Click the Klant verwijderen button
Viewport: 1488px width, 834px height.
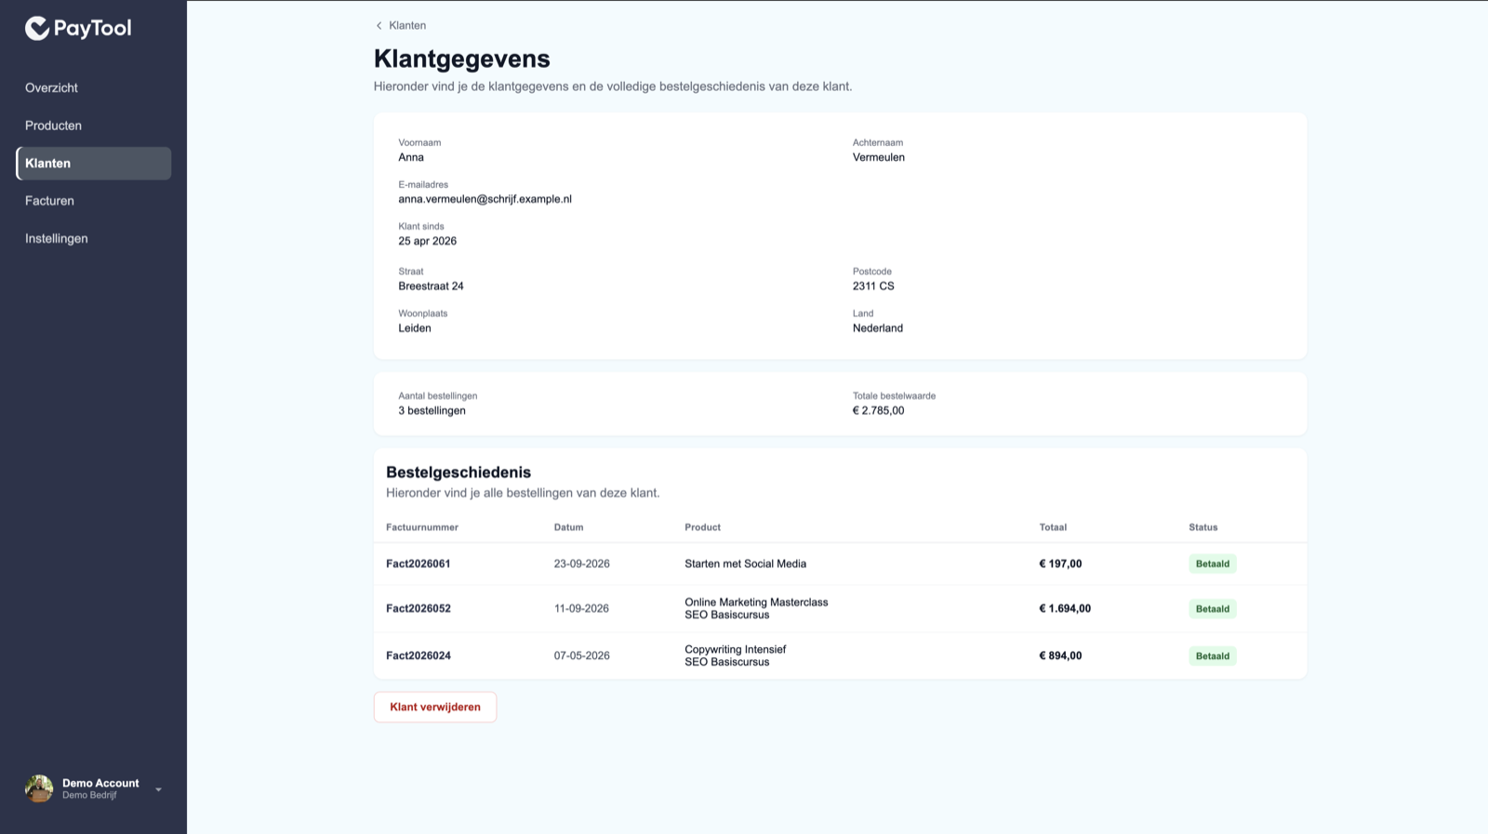point(435,707)
